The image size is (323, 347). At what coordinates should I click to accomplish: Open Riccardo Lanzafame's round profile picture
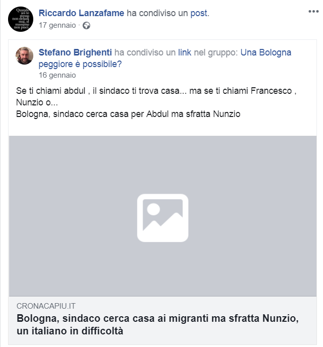click(21, 19)
